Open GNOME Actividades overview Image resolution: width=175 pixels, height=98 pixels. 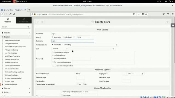(x=6, y=1)
